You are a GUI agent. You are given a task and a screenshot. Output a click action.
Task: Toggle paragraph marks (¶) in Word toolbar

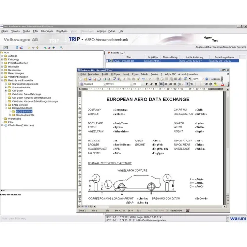pos(190,79)
